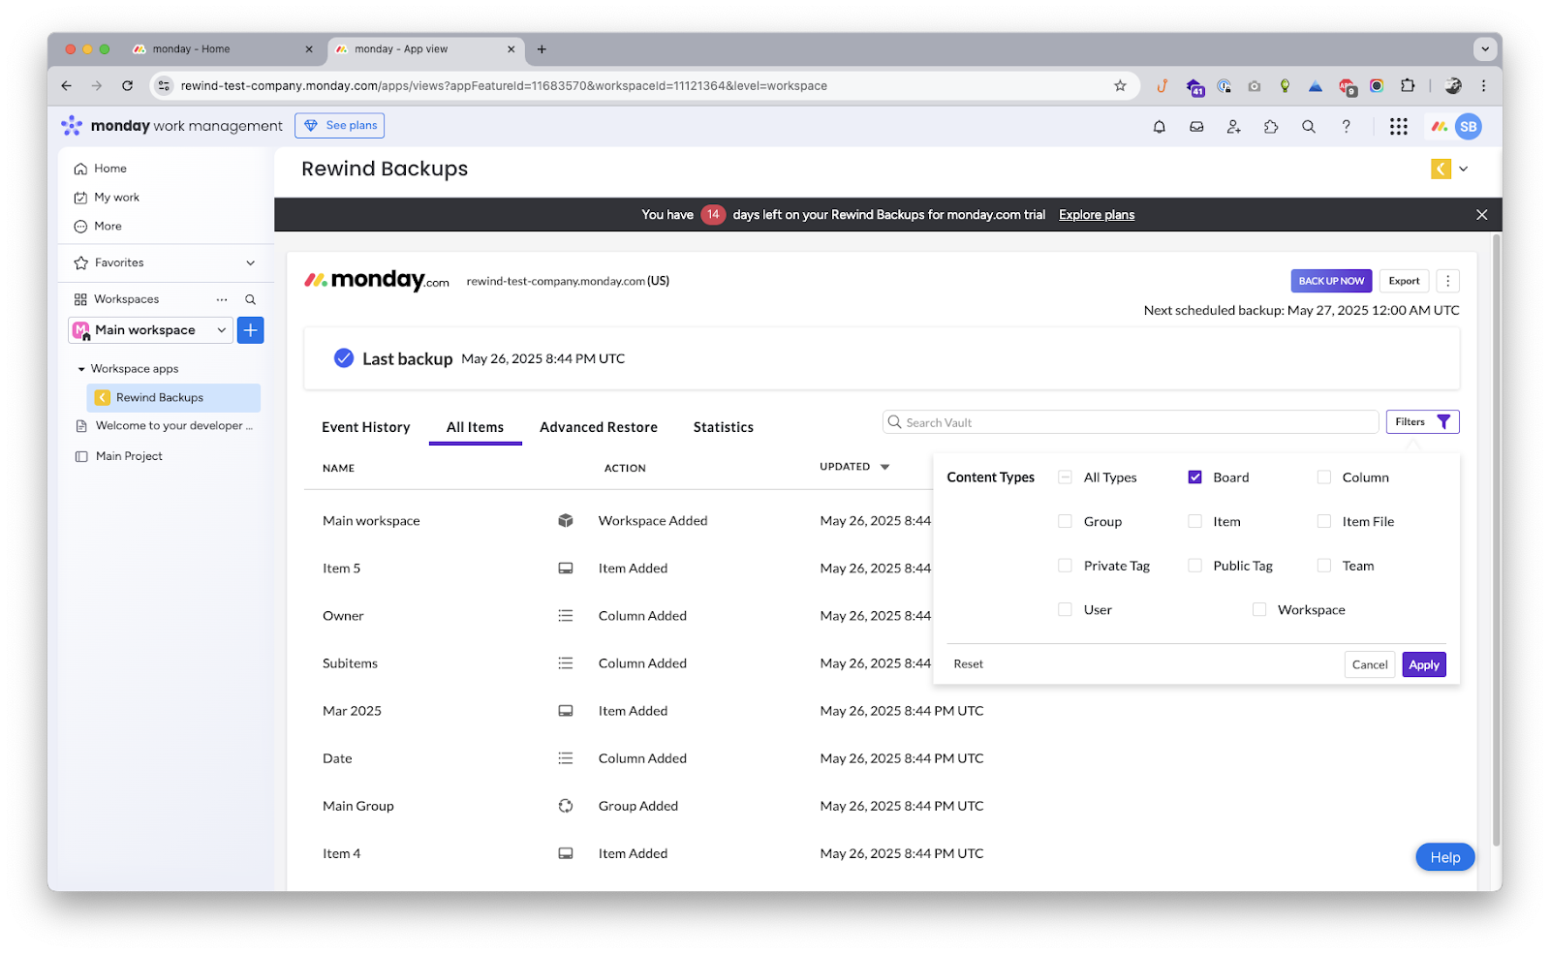Open Home in the sidebar
1550x954 pixels.
click(x=109, y=169)
